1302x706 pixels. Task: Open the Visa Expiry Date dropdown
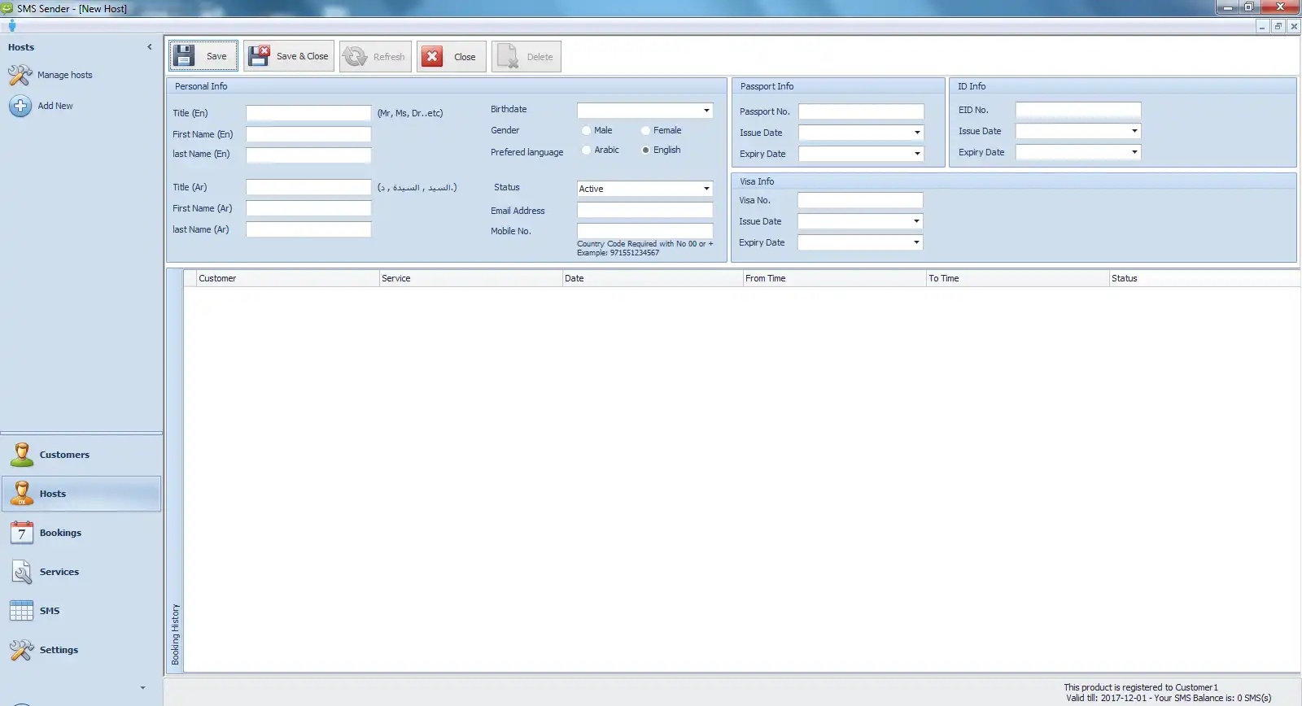click(916, 242)
